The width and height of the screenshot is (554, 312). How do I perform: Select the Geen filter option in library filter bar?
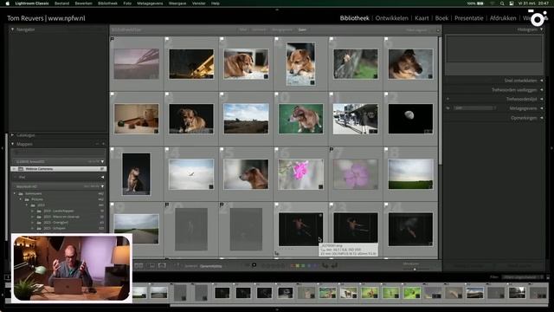point(302,29)
